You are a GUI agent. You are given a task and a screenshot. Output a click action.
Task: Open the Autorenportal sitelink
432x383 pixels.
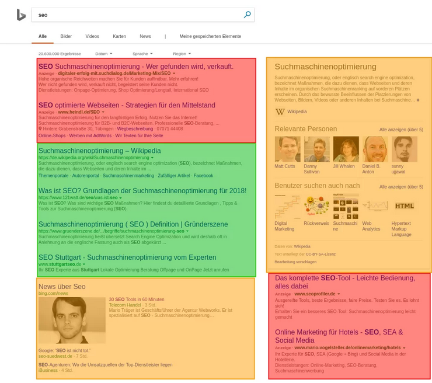(85, 176)
